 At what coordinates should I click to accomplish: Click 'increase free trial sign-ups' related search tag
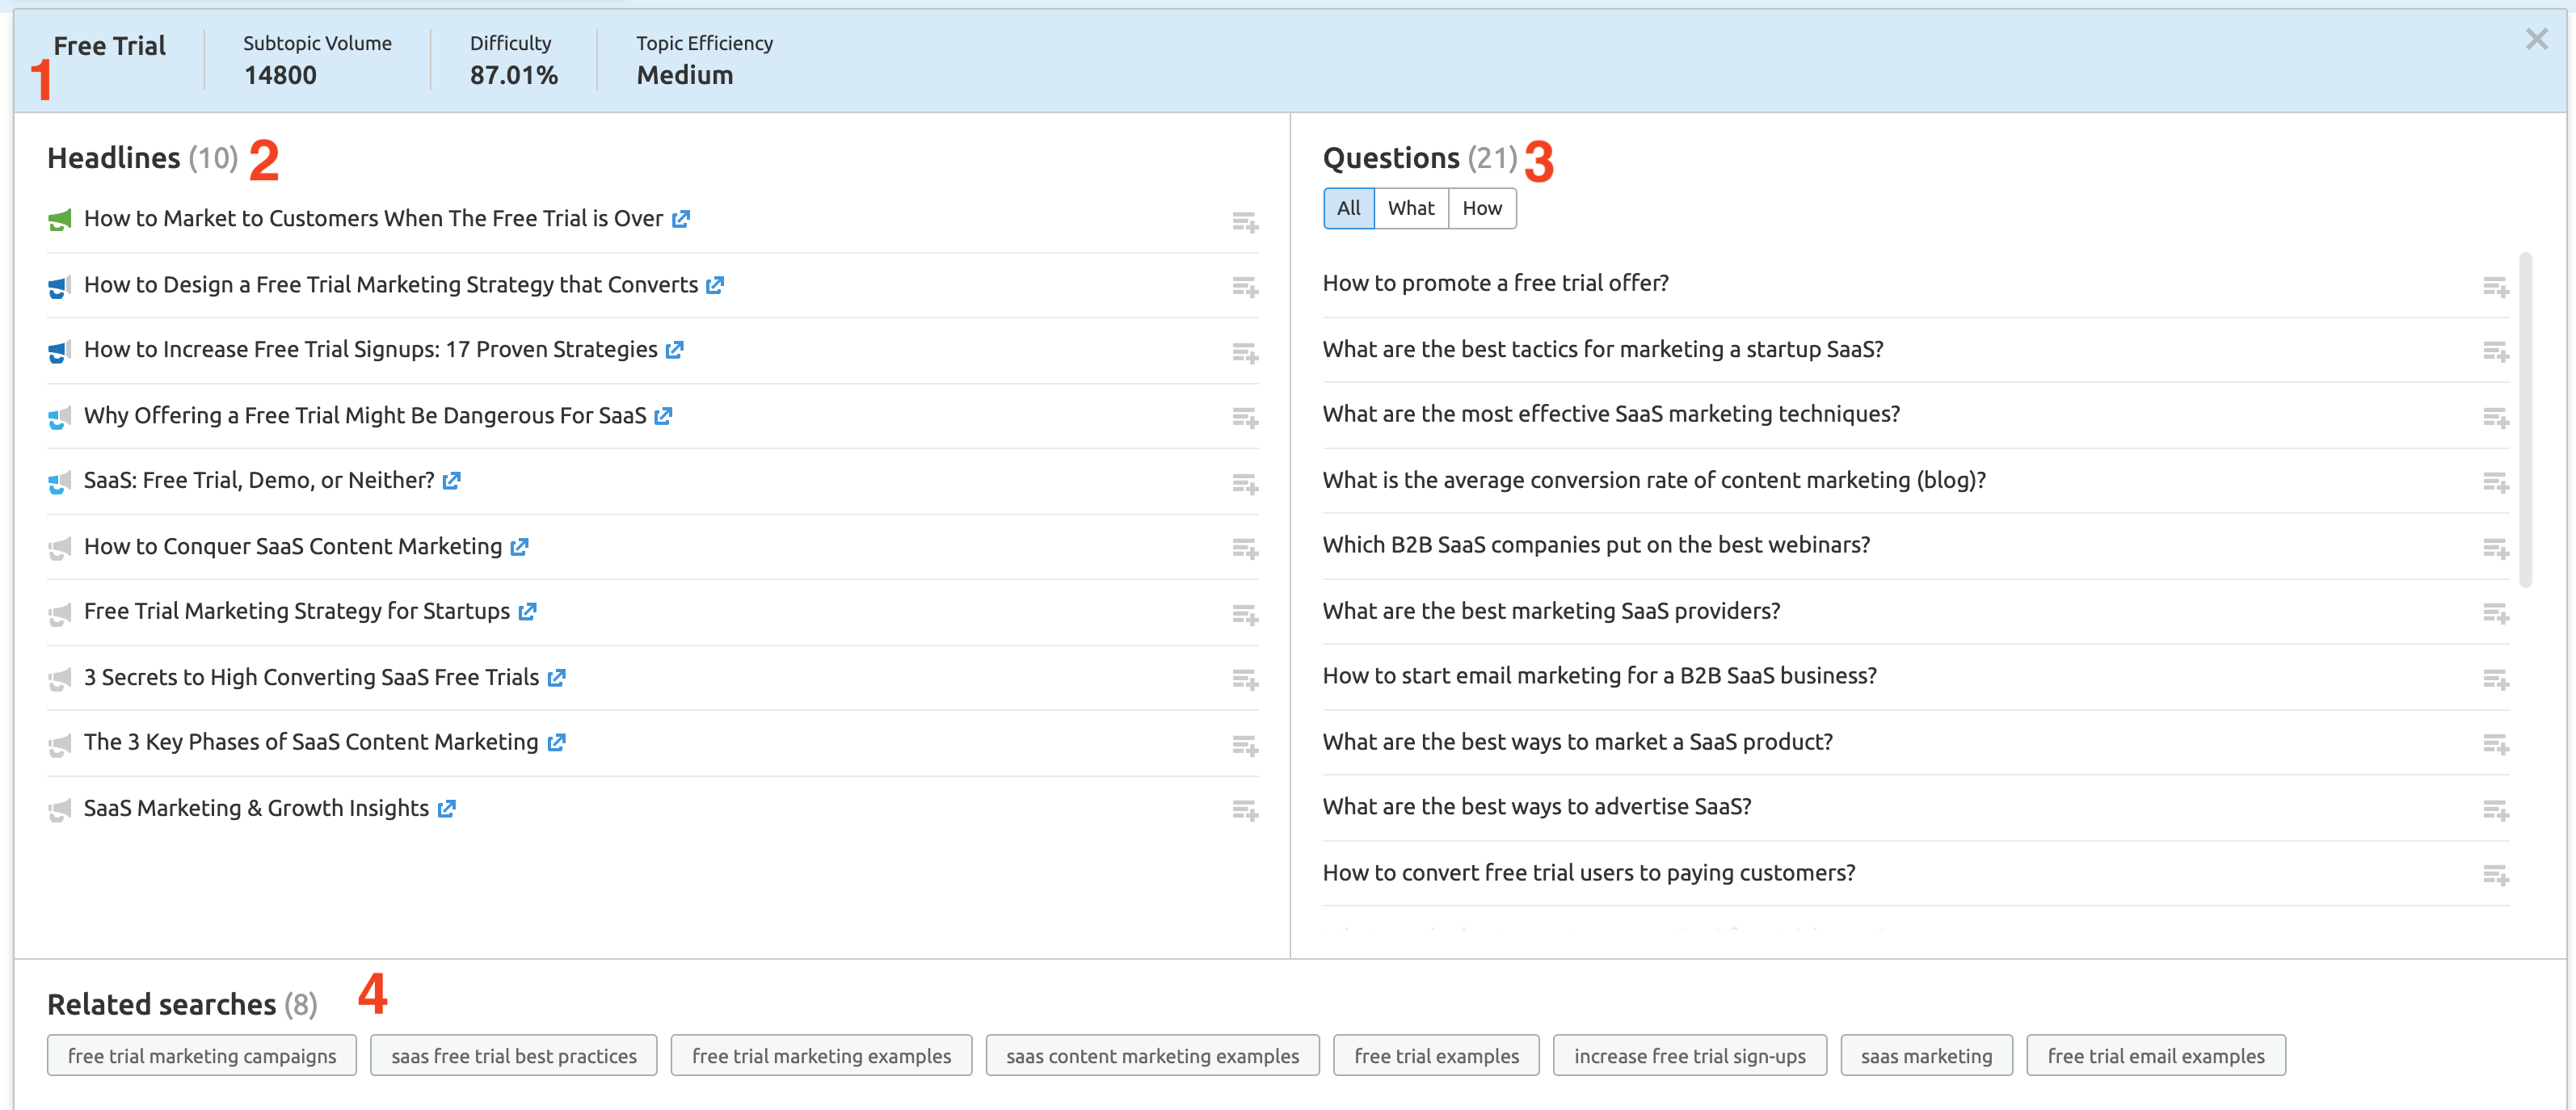click(x=1689, y=1055)
